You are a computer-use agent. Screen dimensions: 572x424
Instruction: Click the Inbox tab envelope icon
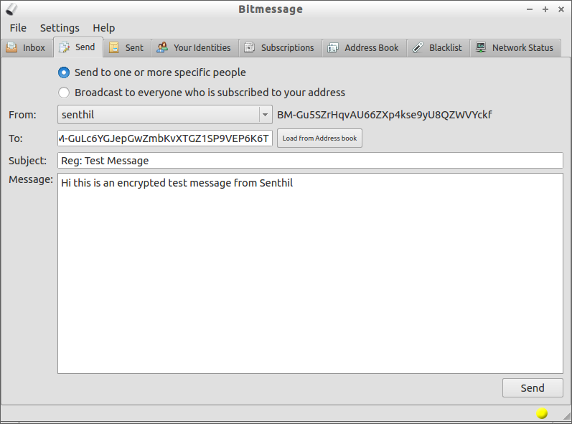(11, 47)
